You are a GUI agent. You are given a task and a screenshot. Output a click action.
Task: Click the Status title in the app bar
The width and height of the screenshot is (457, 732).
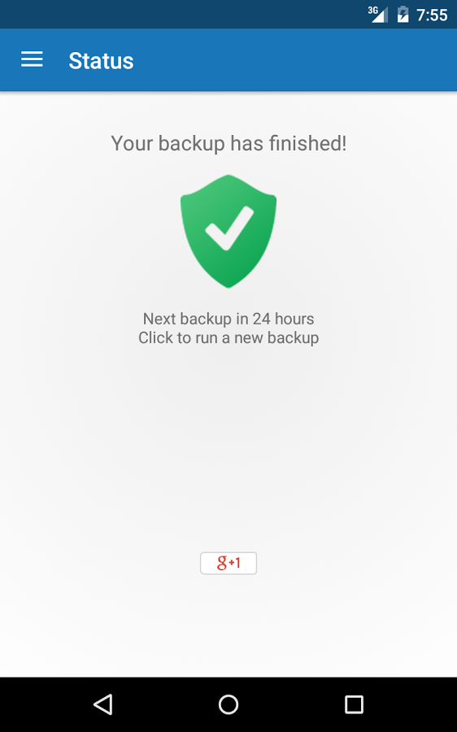pos(101,61)
